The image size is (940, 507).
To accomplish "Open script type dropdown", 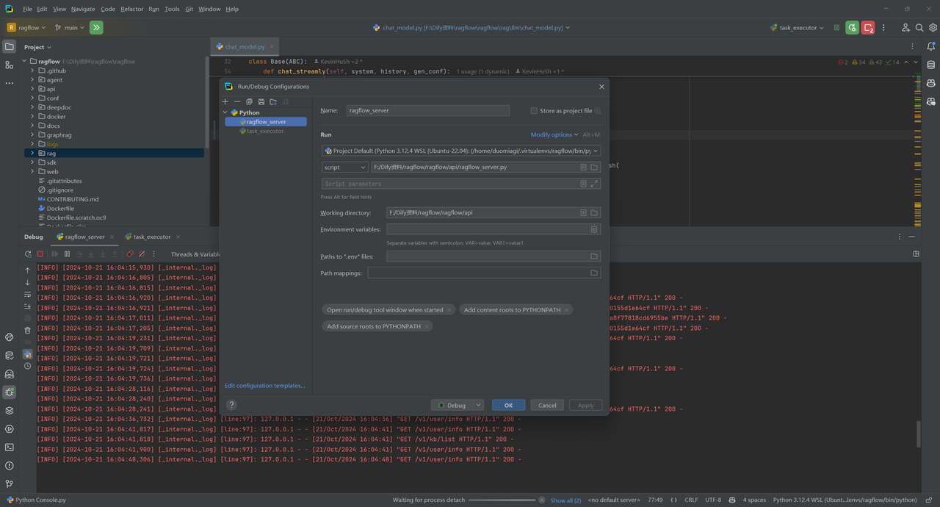I will tap(344, 168).
